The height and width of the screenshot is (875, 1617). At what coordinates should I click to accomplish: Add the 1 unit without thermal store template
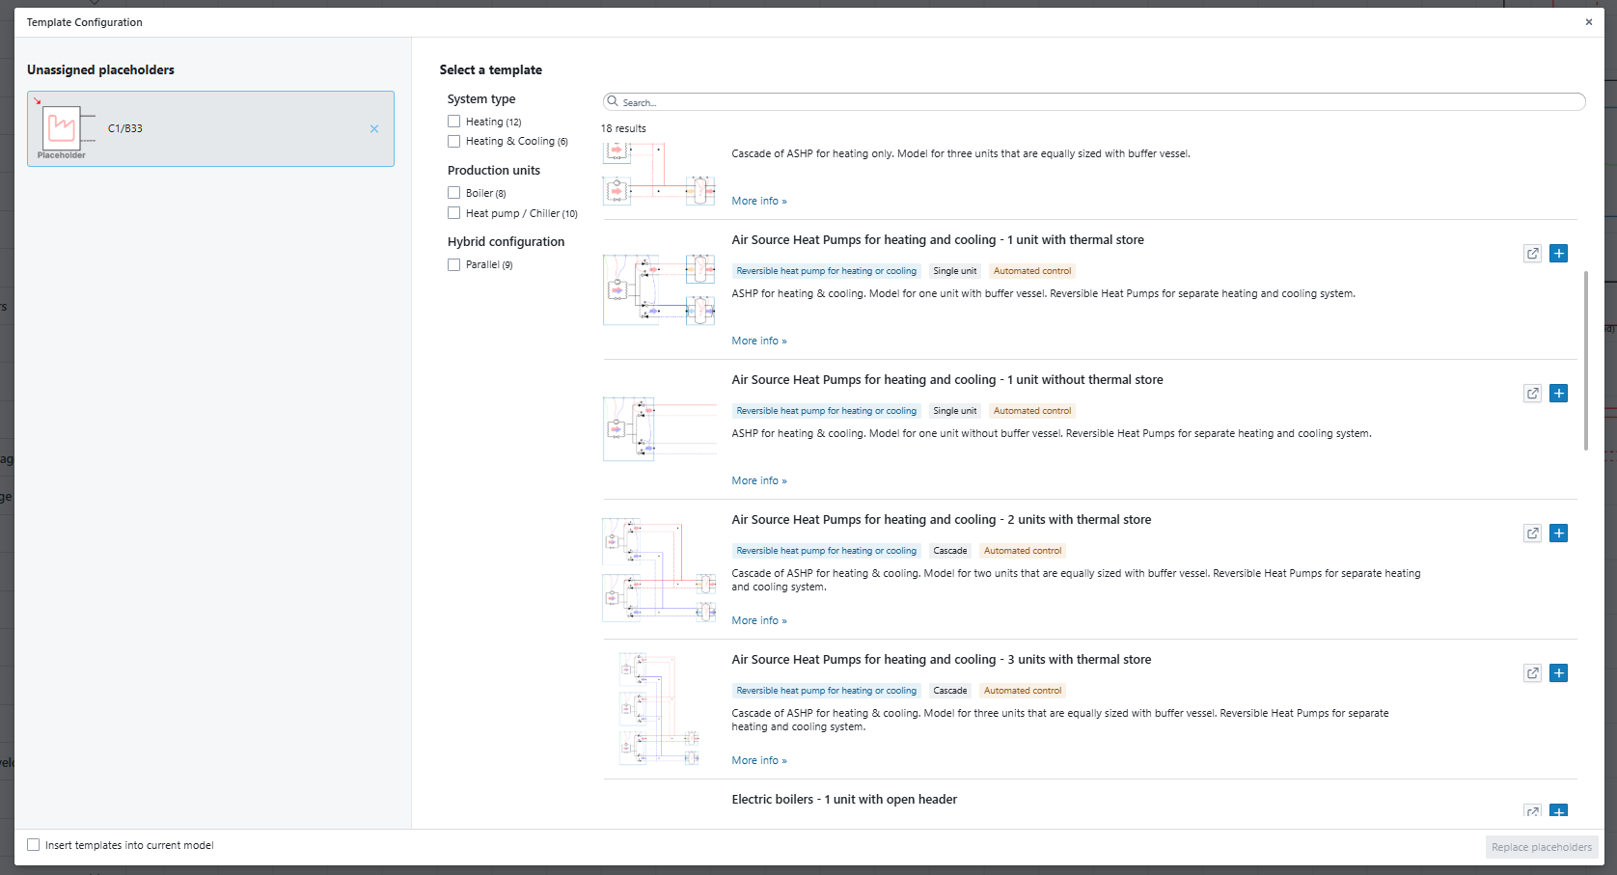click(x=1558, y=394)
